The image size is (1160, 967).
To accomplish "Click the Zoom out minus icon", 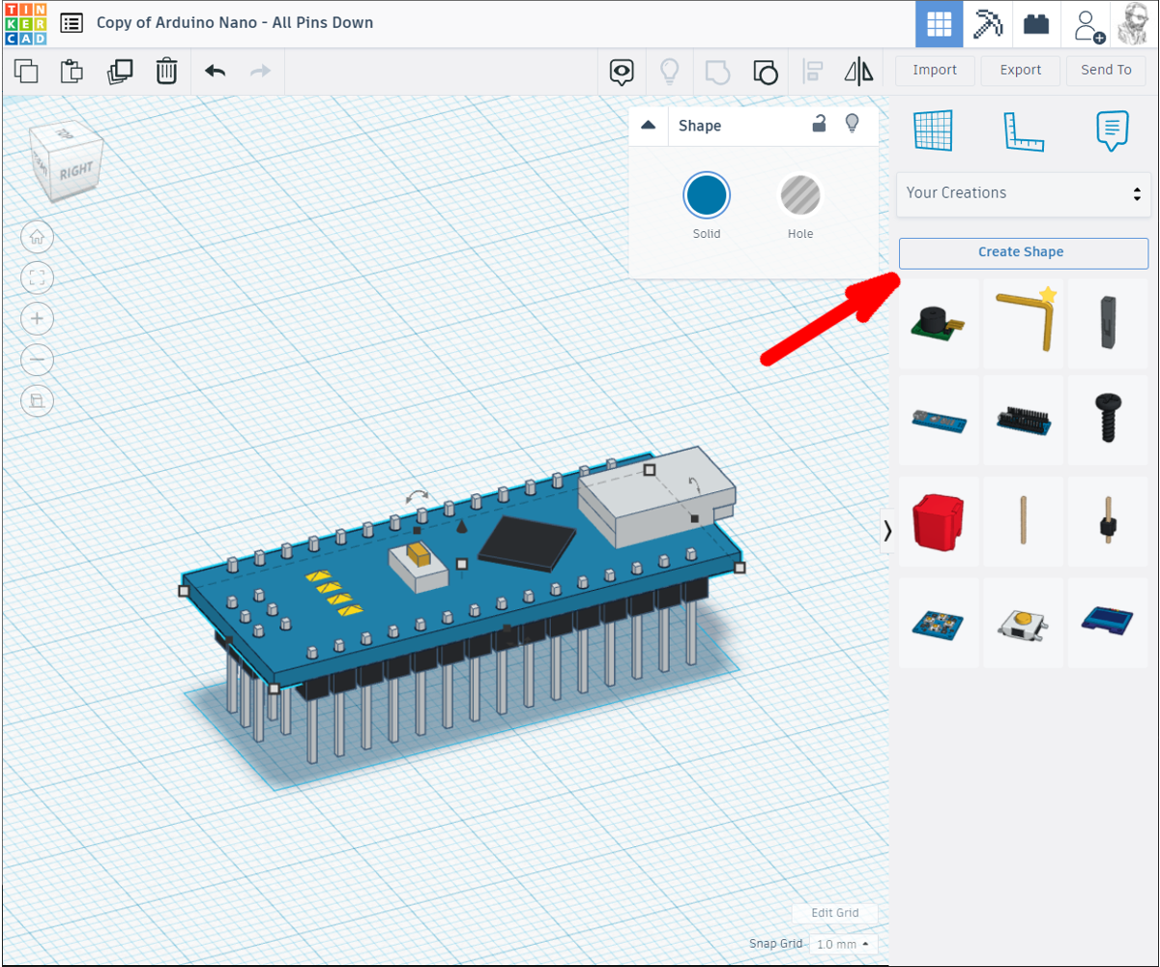I will (x=37, y=360).
